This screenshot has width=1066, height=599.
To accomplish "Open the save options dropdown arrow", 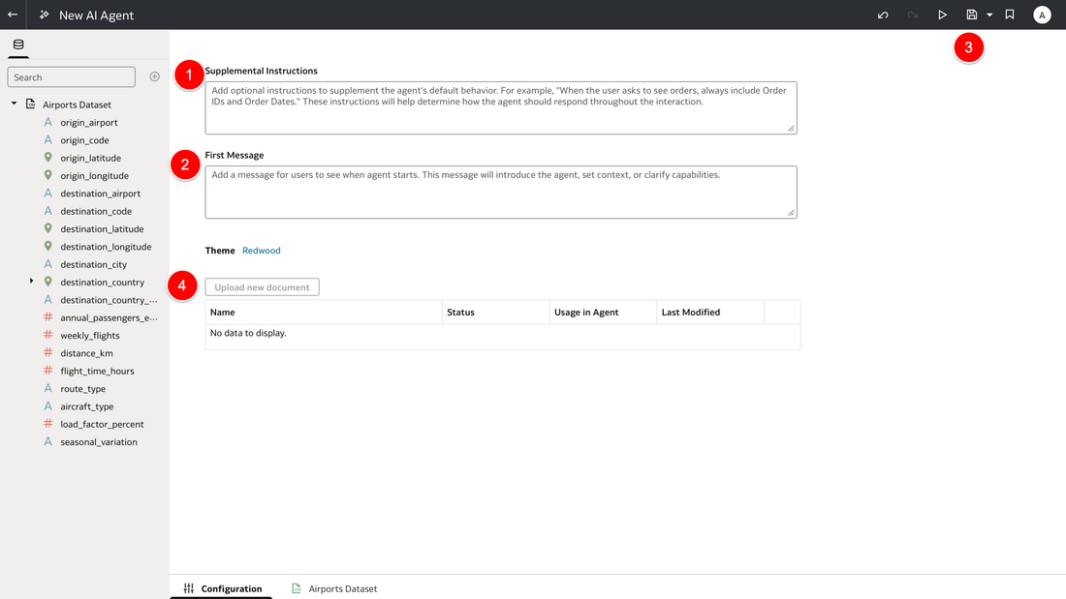I will 989,15.
